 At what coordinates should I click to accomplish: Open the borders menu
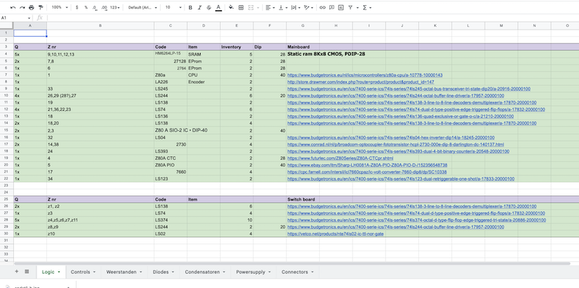pyautogui.click(x=241, y=7)
